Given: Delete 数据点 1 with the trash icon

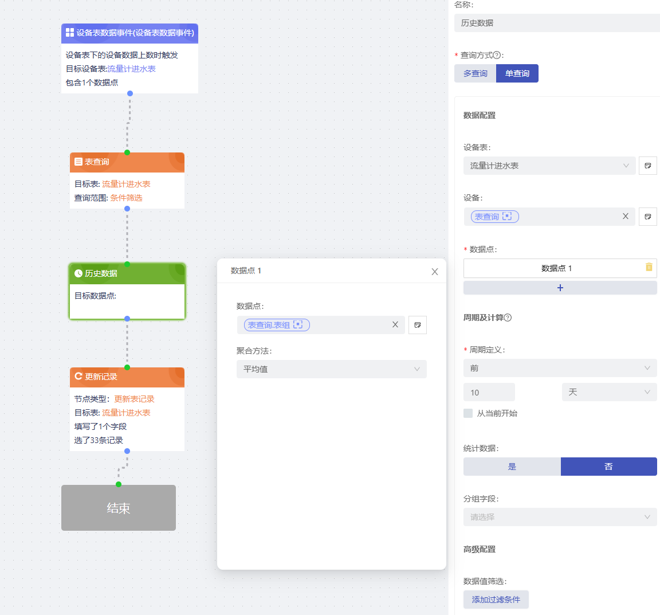Looking at the screenshot, I should tap(649, 267).
